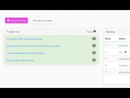This screenshot has width=130, height=98.
Task: Click the score badge showing 3
Action: (94, 39)
